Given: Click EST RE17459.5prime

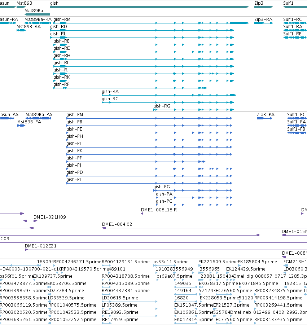Looking at the screenshot, I should click(x=120, y=319).
